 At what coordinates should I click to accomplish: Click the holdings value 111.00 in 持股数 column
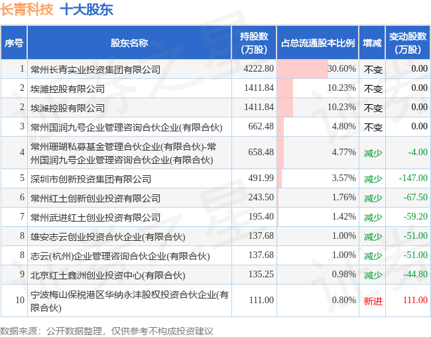261,300
